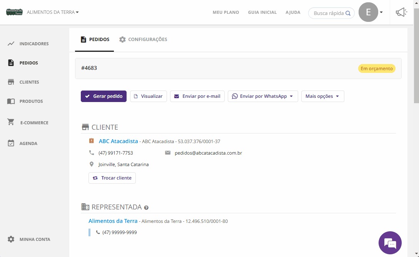The height and width of the screenshot is (257, 419).
Task: Click the help question mark beside Representada
Action: [146, 208]
